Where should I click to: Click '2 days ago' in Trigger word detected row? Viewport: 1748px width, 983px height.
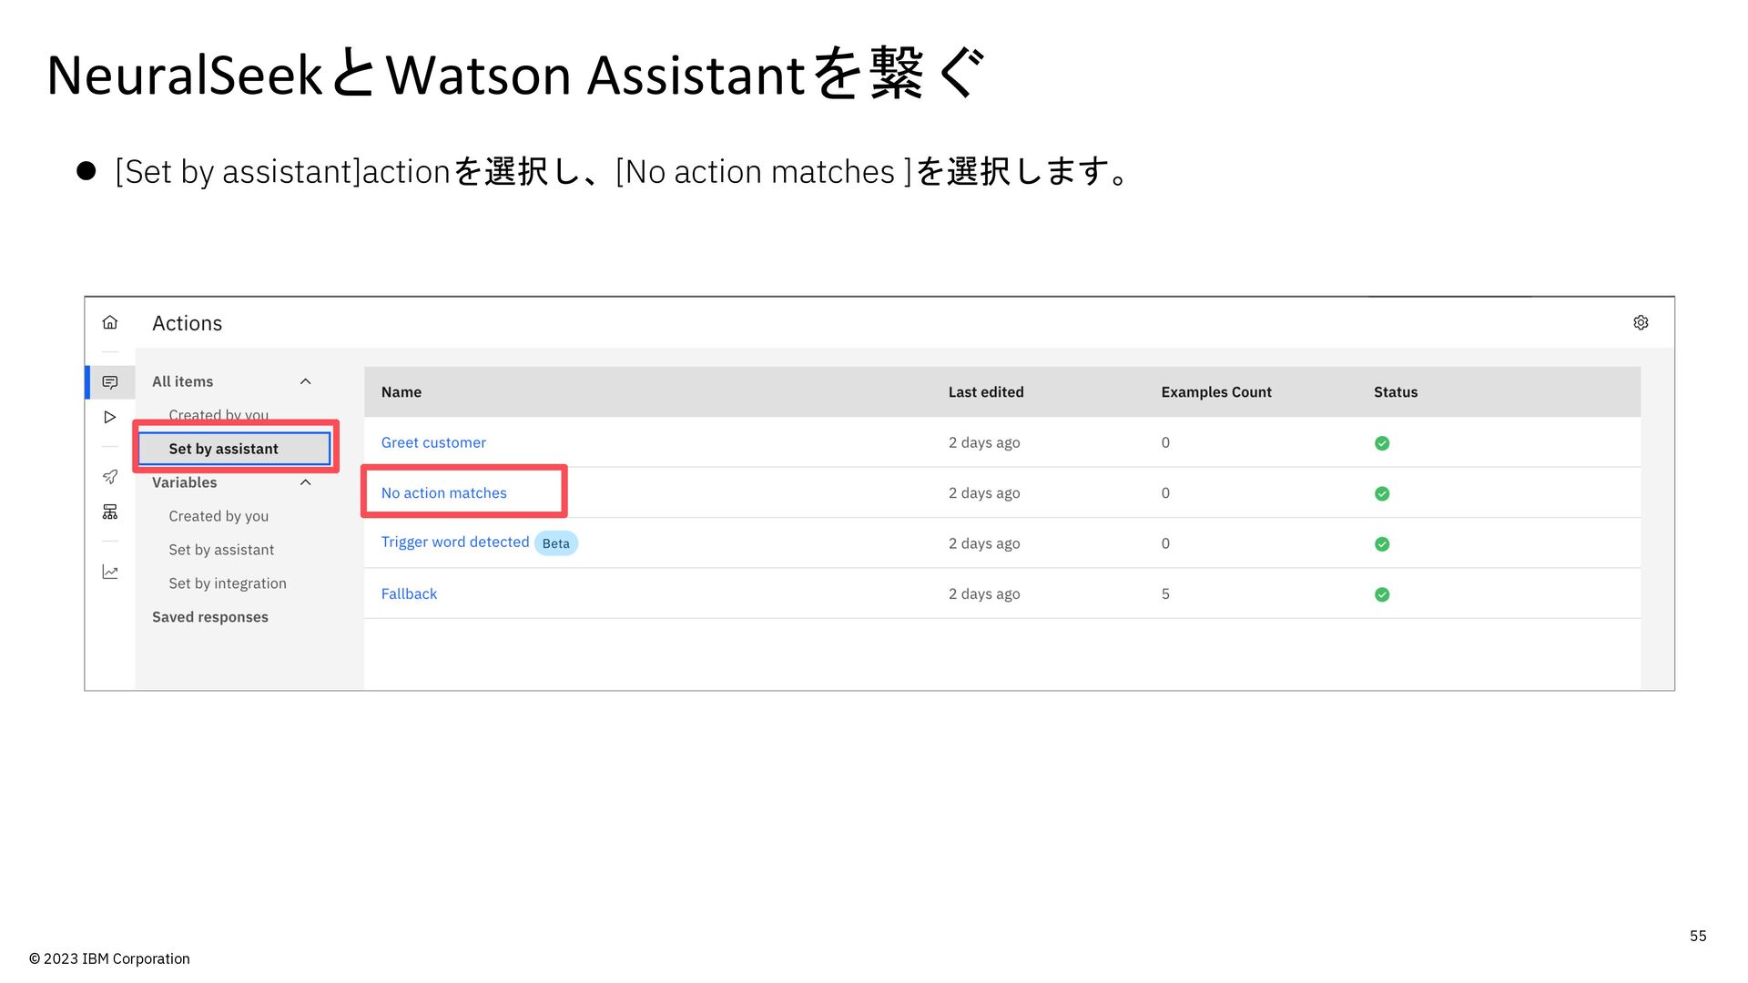tap(984, 543)
